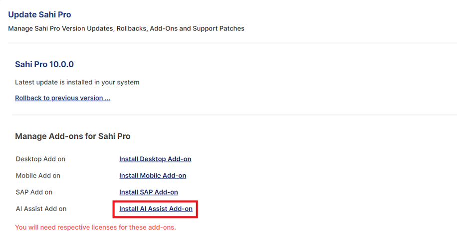This screenshot has height=238, width=457.
Task: Click the Mobile Add on row label
Action: (x=38, y=176)
